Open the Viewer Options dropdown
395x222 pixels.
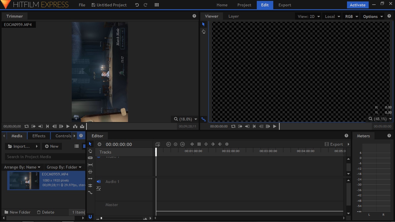(x=373, y=16)
